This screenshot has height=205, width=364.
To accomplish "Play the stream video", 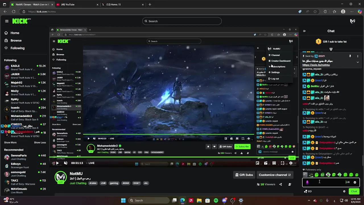I will 57,163.
